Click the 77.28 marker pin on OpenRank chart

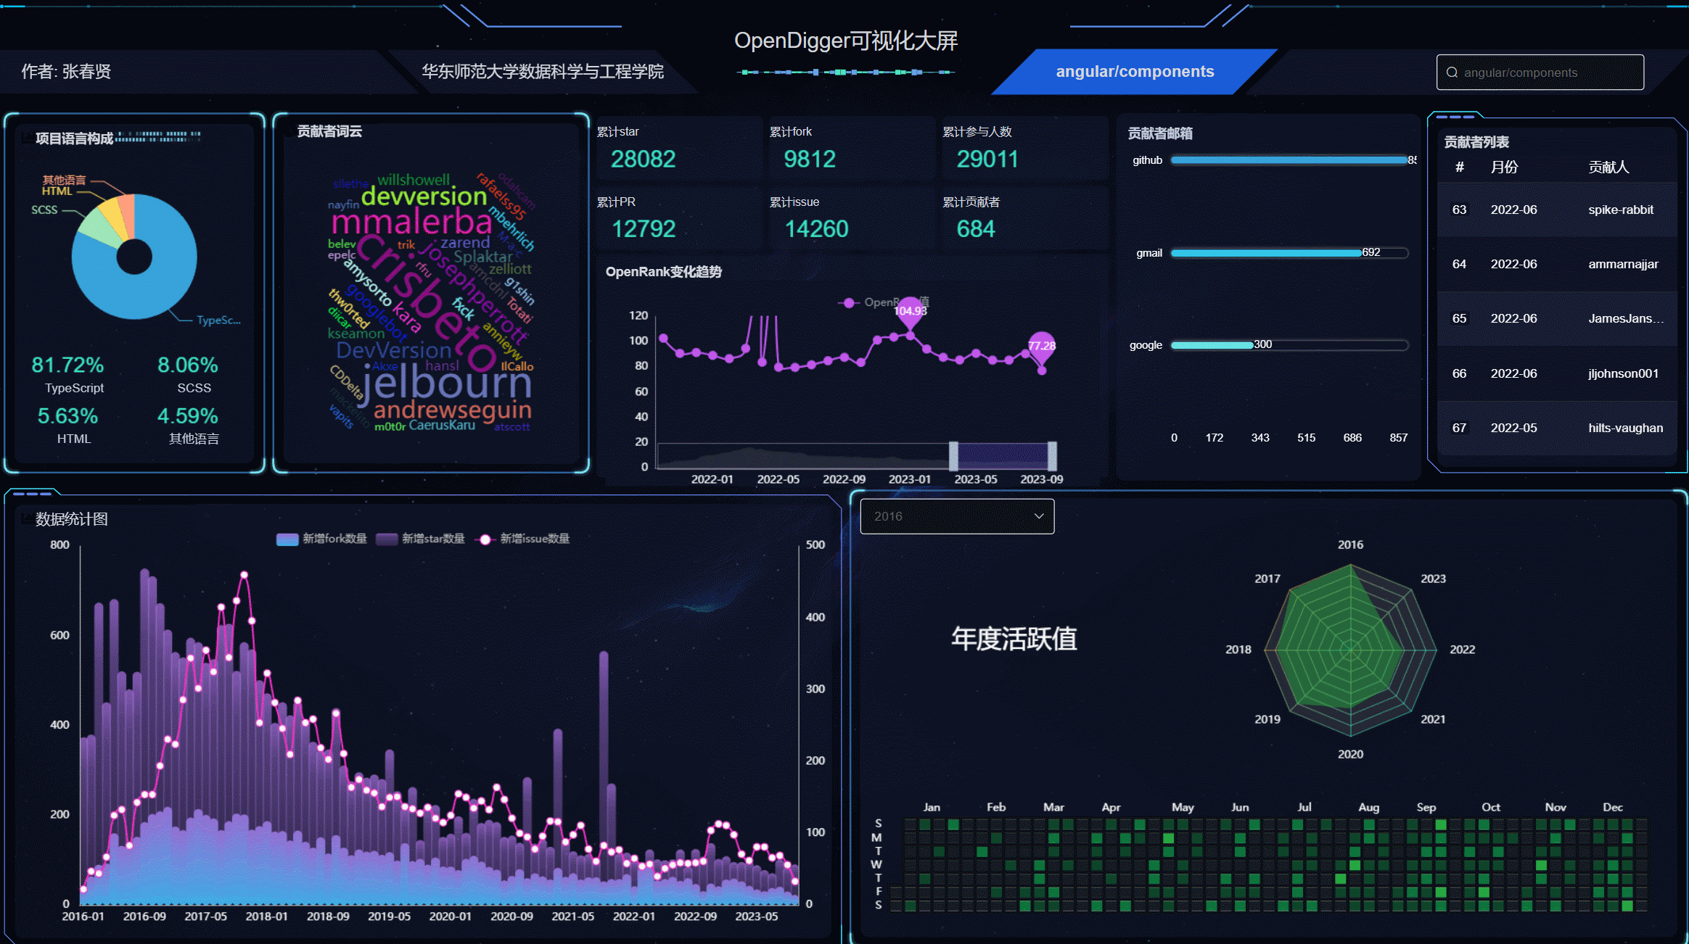pos(1042,348)
